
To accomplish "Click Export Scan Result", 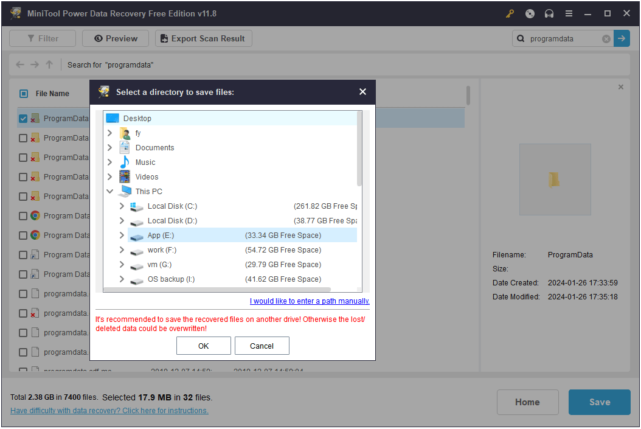I will [x=204, y=38].
